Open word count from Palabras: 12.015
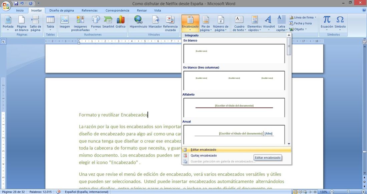Image resolution: width=367 pixels, height=194 pixels. [x=40, y=192]
